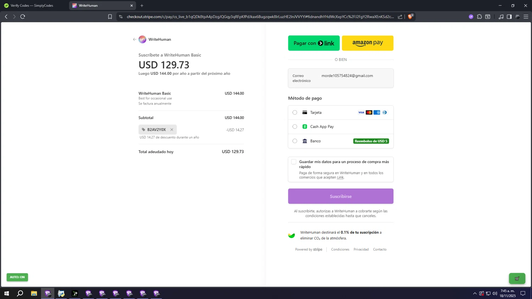Screen dimensions: 532x299
Task: Go forward in browser history
Action: (14, 17)
